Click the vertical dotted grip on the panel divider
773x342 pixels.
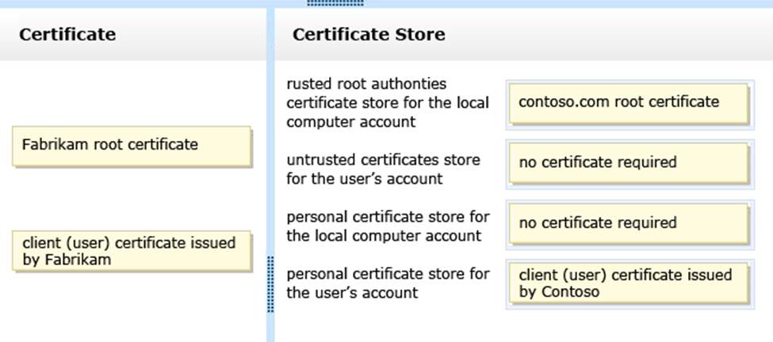271,283
